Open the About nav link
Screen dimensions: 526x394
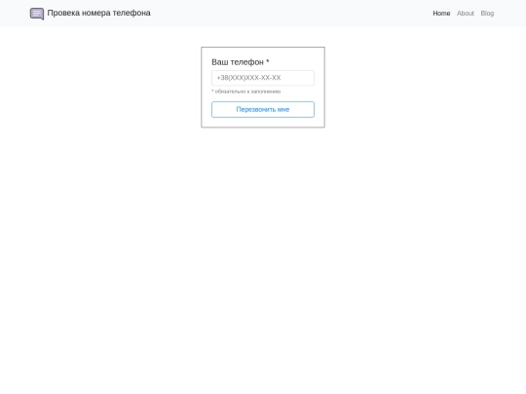pyautogui.click(x=466, y=14)
